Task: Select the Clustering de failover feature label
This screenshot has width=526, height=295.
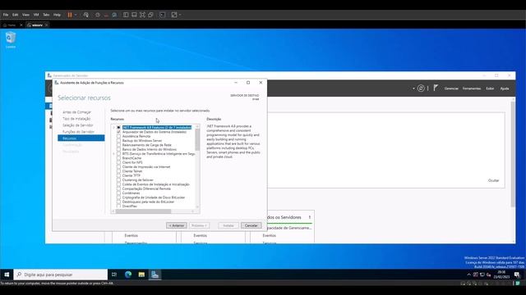Action: pyautogui.click(x=137, y=180)
